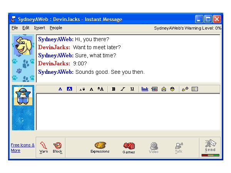Open the smiley emoticon picker
This screenshot has height=173, width=231.
point(172,89)
